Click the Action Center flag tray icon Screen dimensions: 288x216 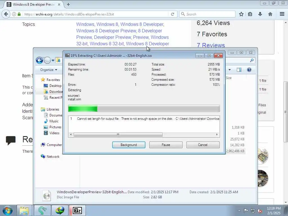tap(246, 210)
